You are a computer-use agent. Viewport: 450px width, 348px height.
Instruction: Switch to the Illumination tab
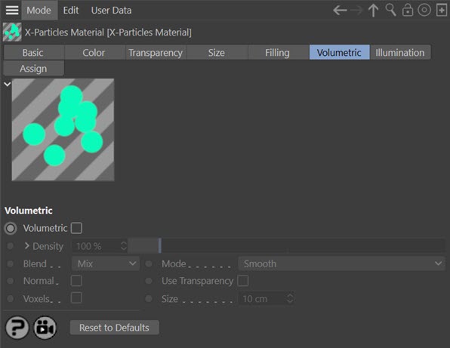tap(400, 53)
